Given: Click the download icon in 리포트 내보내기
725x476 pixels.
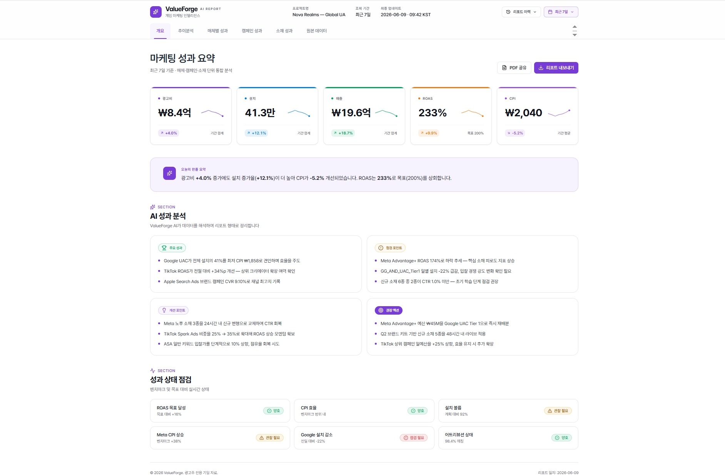Looking at the screenshot, I should (541, 68).
